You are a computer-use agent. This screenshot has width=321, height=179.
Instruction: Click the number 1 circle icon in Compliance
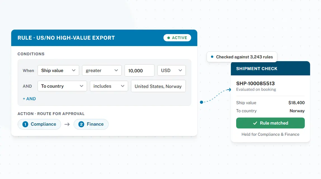(x=25, y=124)
